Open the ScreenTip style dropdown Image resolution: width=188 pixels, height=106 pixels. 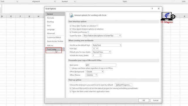102,36
